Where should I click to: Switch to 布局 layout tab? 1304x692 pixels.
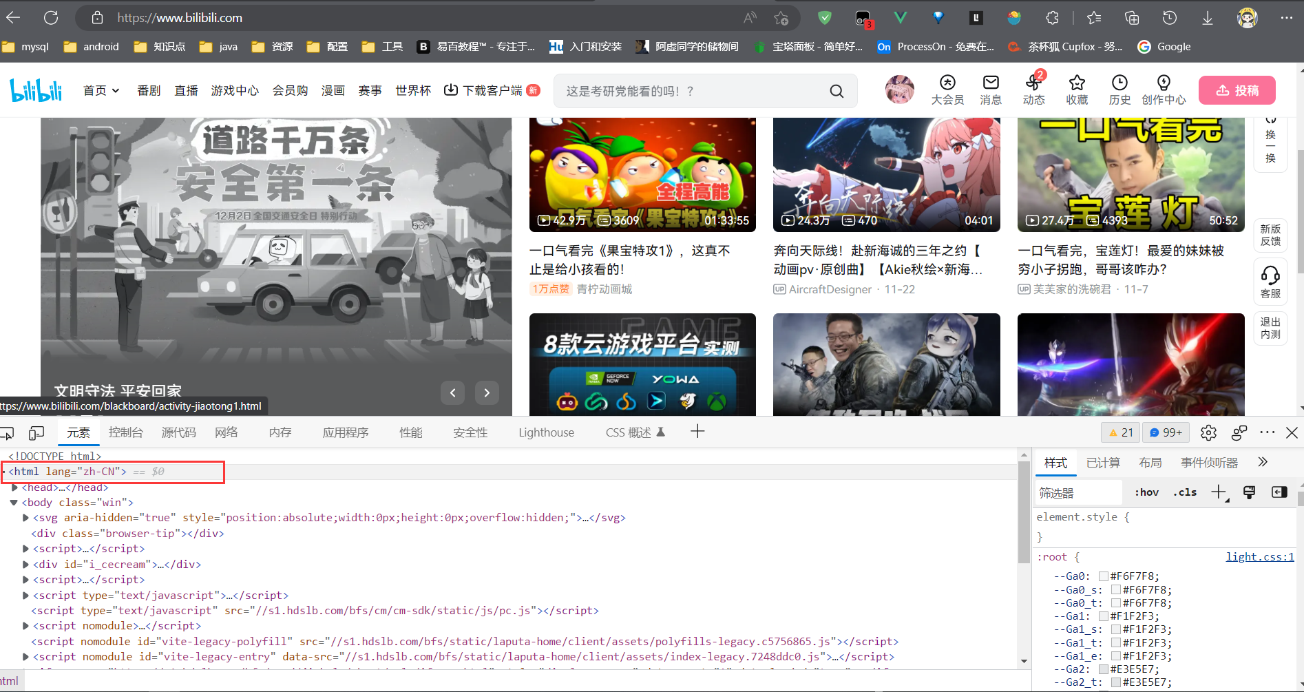click(x=1150, y=463)
